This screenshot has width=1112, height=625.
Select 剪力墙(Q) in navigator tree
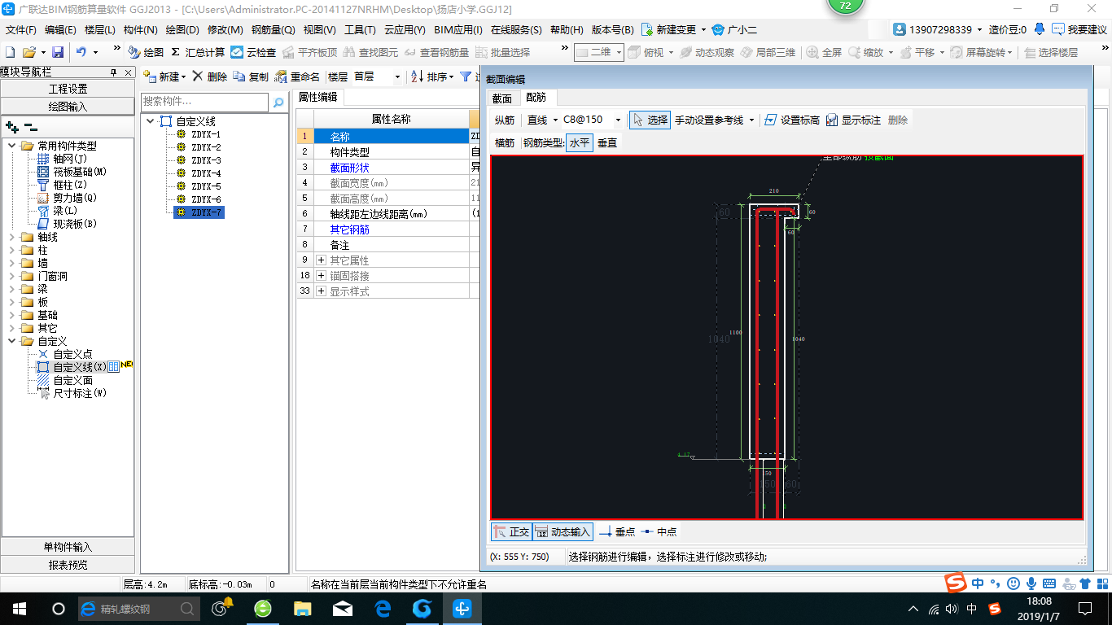coord(75,198)
